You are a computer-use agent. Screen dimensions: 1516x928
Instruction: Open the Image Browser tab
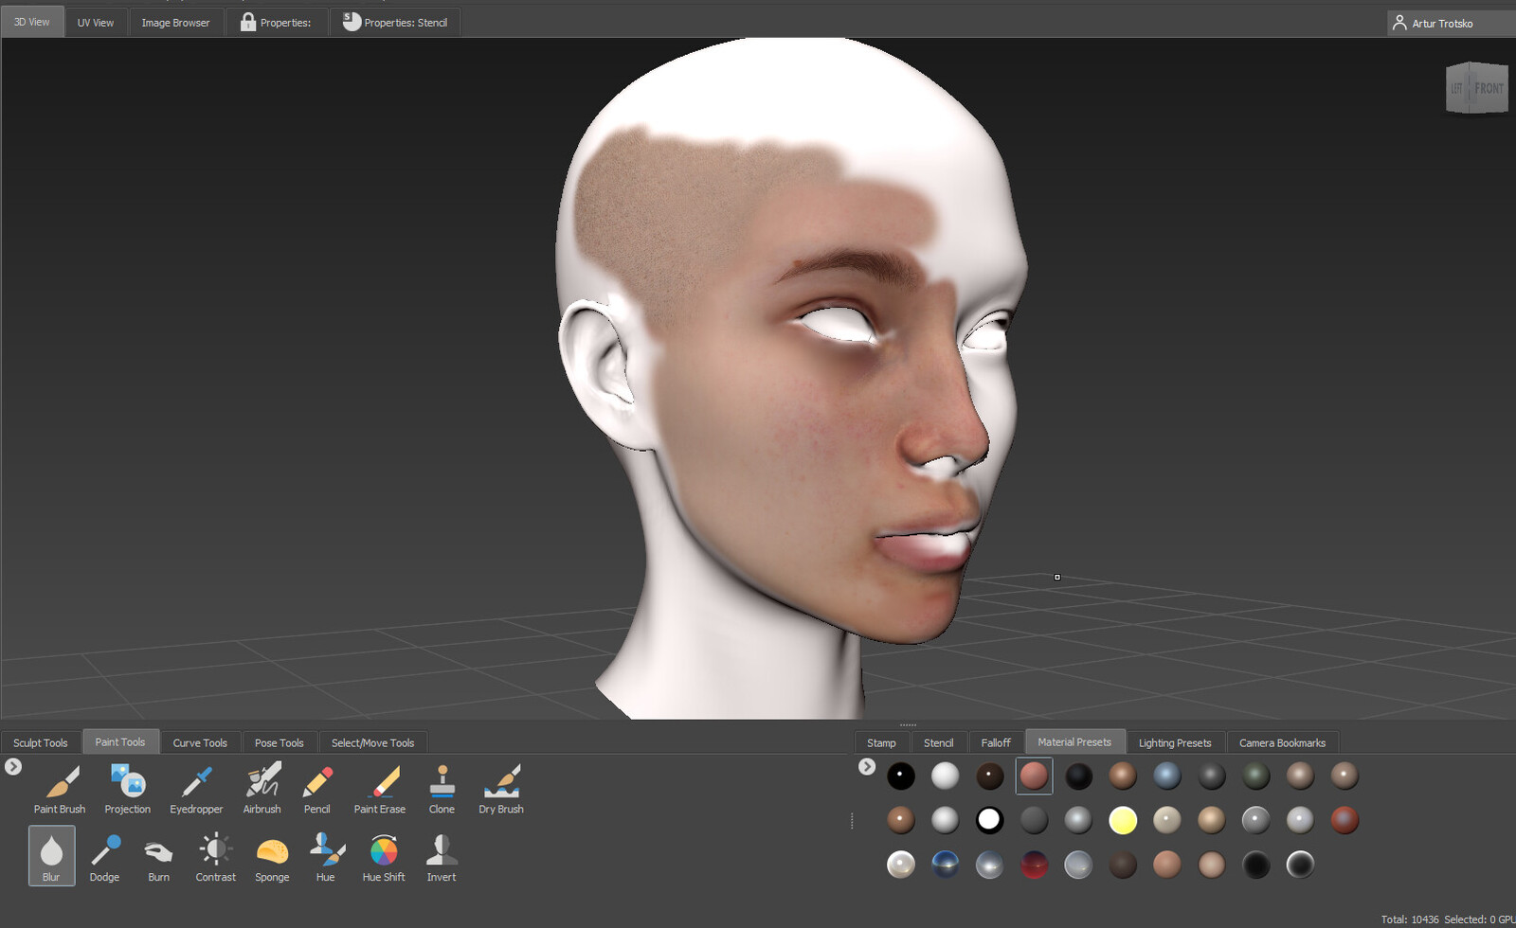click(175, 23)
